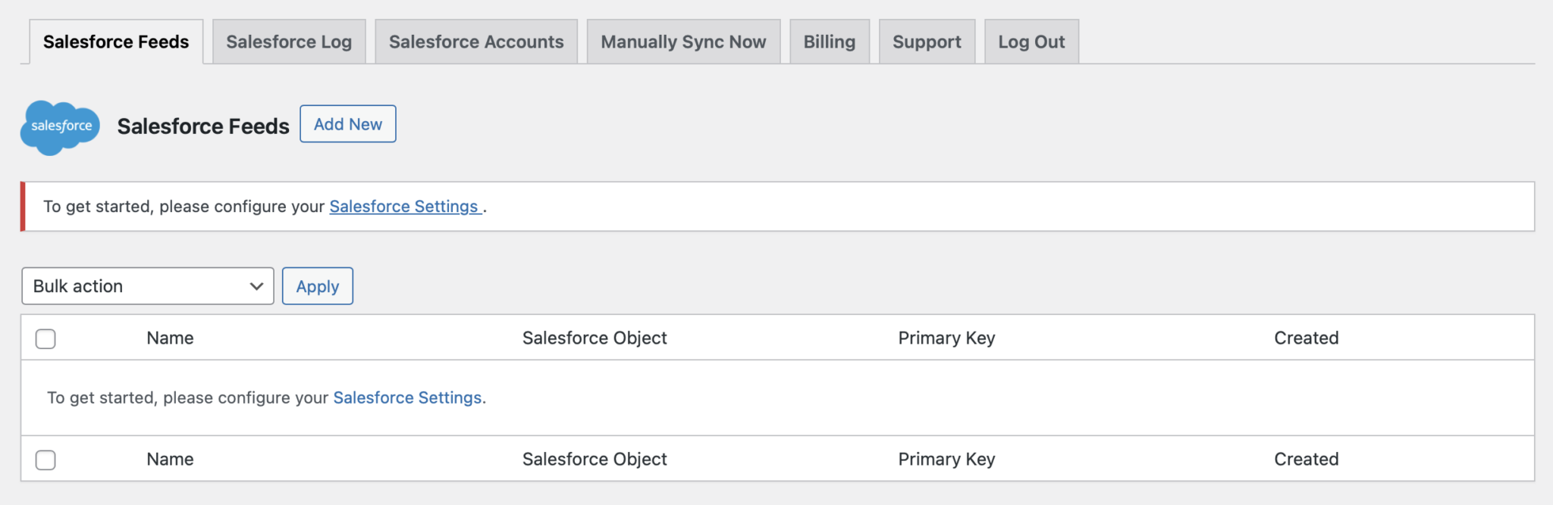The image size is (1553, 505).
Task: Switch to the Salesforce Accounts tab
Action: pyautogui.click(x=475, y=42)
